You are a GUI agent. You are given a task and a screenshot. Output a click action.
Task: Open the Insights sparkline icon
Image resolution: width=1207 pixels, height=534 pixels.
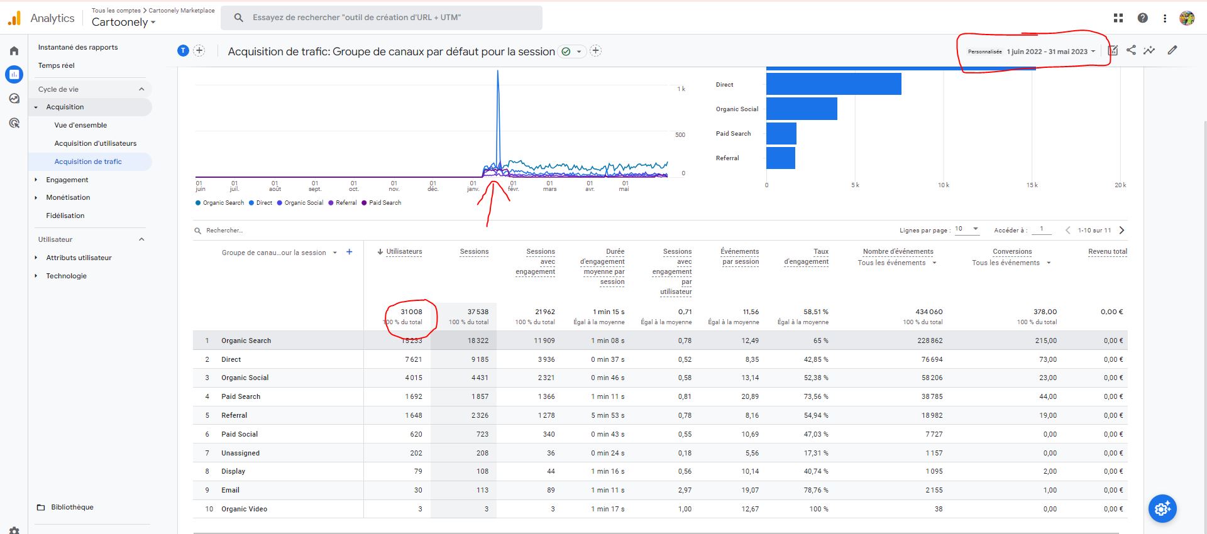(1149, 50)
